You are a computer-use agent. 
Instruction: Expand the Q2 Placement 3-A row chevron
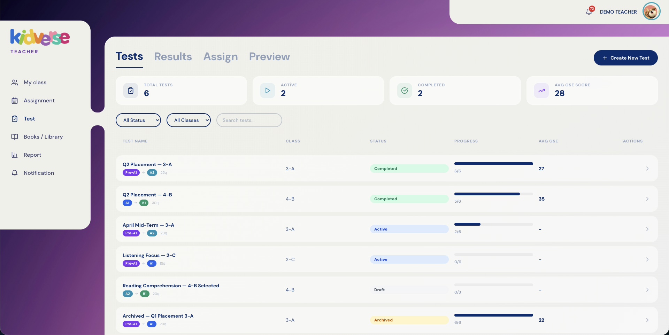coord(647,169)
